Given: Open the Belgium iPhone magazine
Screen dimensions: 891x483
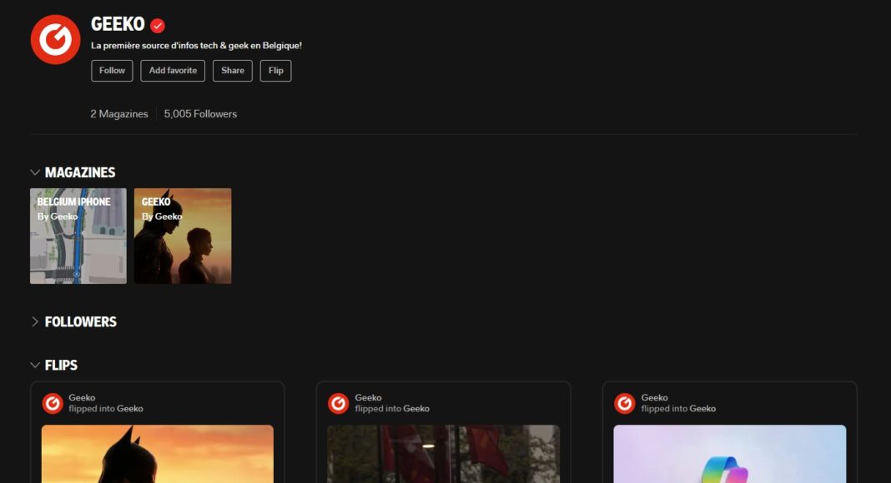Looking at the screenshot, I should 78,236.
